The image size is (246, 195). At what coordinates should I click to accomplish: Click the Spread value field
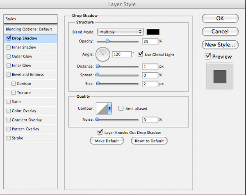click(150, 75)
